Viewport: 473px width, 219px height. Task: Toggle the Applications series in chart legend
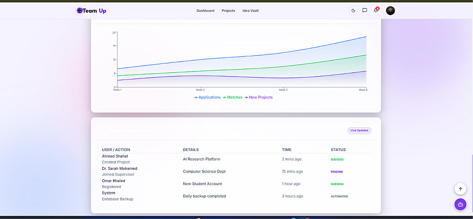coord(208,97)
